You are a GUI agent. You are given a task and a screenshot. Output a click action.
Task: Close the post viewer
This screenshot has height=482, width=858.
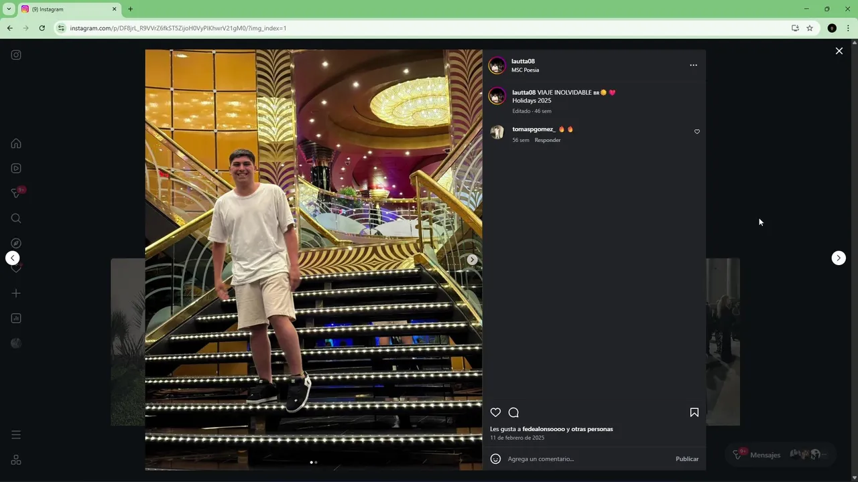[839, 51]
